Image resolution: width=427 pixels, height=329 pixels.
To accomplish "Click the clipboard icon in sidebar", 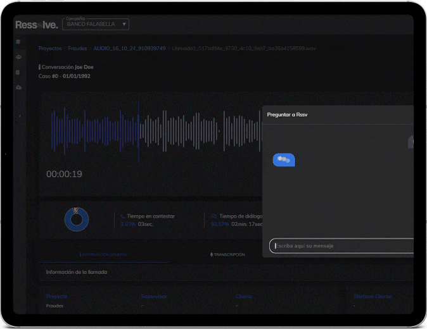I will [x=18, y=72].
